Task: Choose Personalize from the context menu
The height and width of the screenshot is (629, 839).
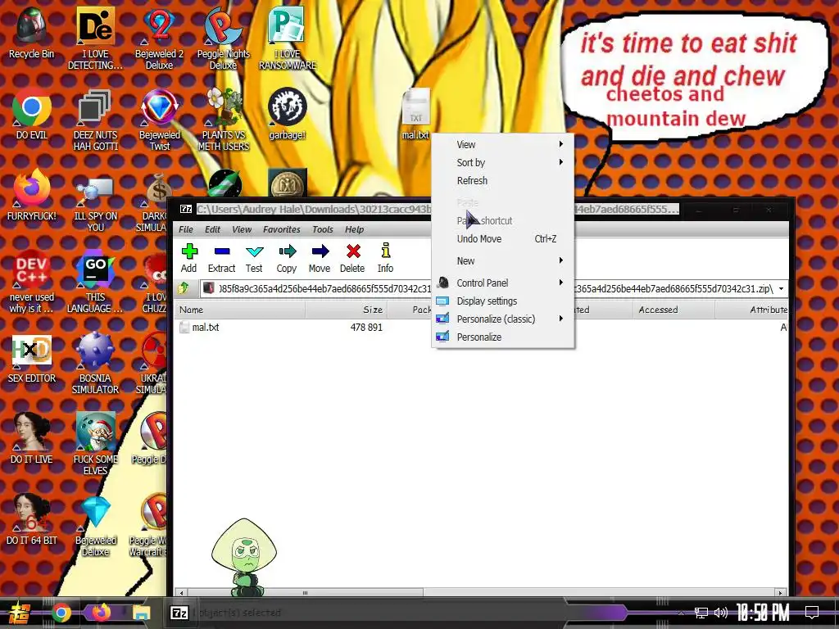Action: click(x=503, y=337)
